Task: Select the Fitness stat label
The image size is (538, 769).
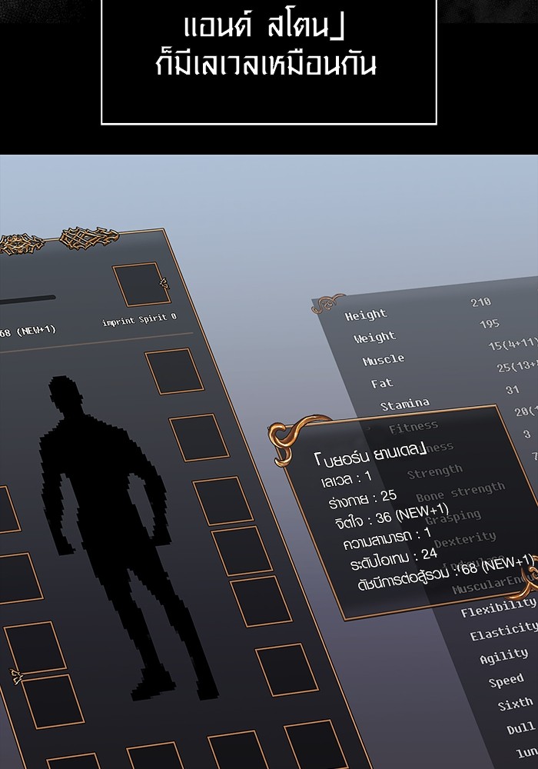Action: 413,427
